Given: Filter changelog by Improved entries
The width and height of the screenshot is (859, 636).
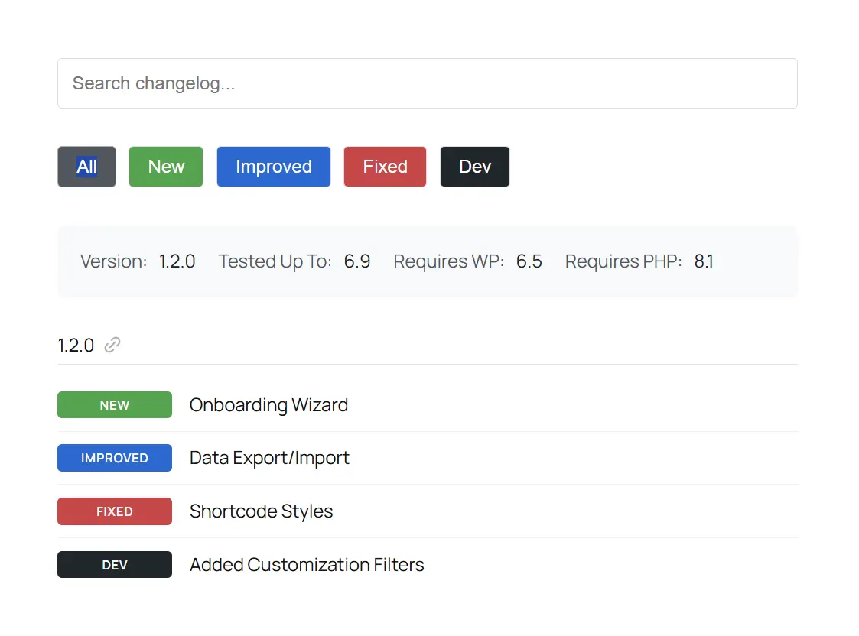Looking at the screenshot, I should pyautogui.click(x=273, y=167).
